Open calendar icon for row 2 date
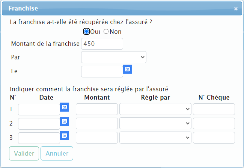The width and height of the screenshot is (244, 168). tap(65, 122)
